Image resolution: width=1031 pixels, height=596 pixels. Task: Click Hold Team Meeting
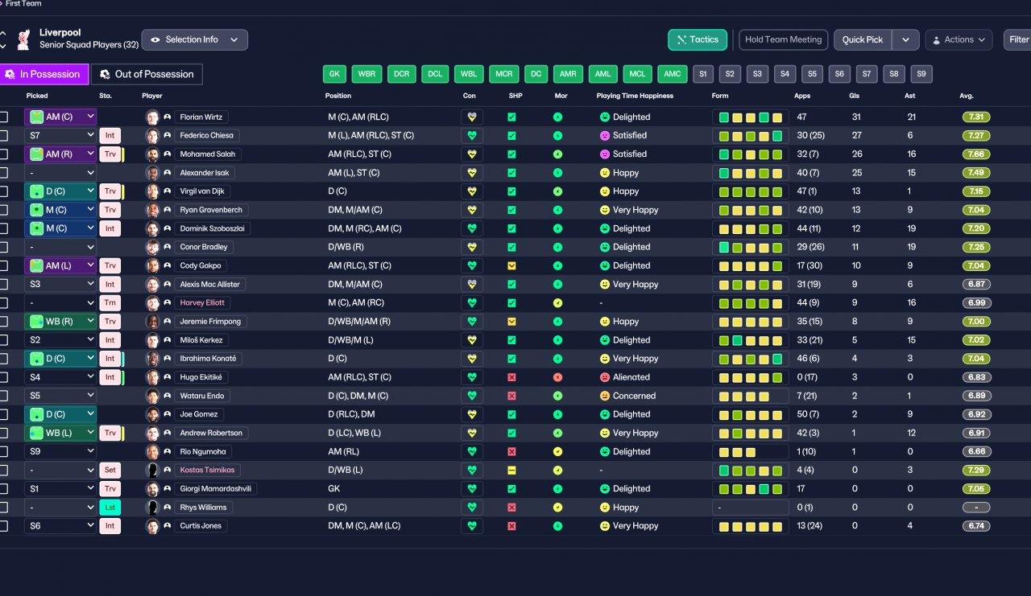[x=784, y=39]
